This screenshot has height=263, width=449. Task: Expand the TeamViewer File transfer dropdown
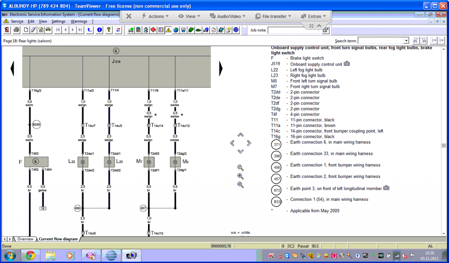pyautogui.click(x=273, y=16)
